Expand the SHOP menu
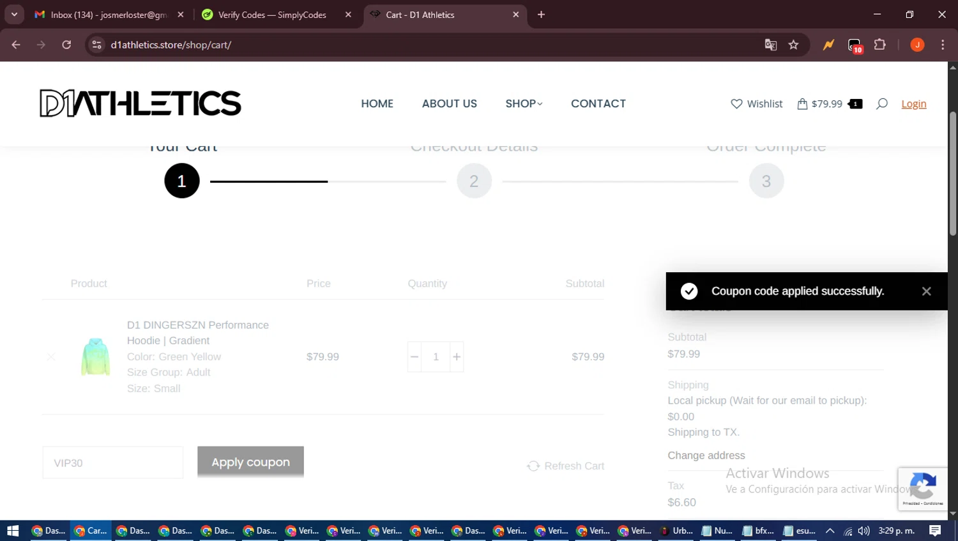Image resolution: width=958 pixels, height=541 pixels. pos(524,103)
